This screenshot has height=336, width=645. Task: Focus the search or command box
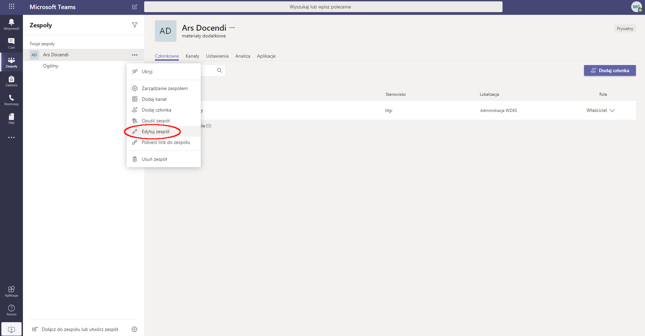click(323, 7)
